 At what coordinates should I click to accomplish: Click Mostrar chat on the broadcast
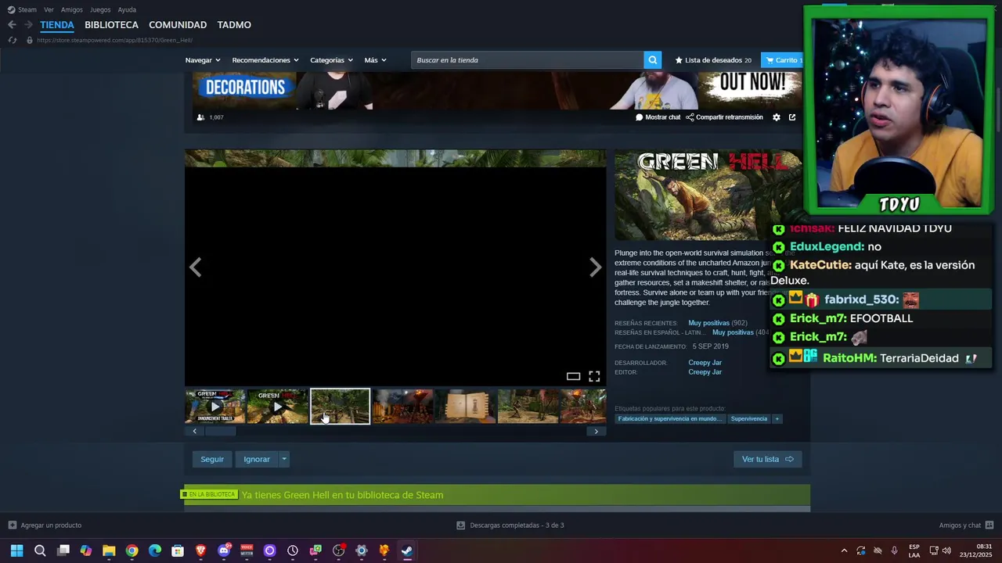(658, 117)
